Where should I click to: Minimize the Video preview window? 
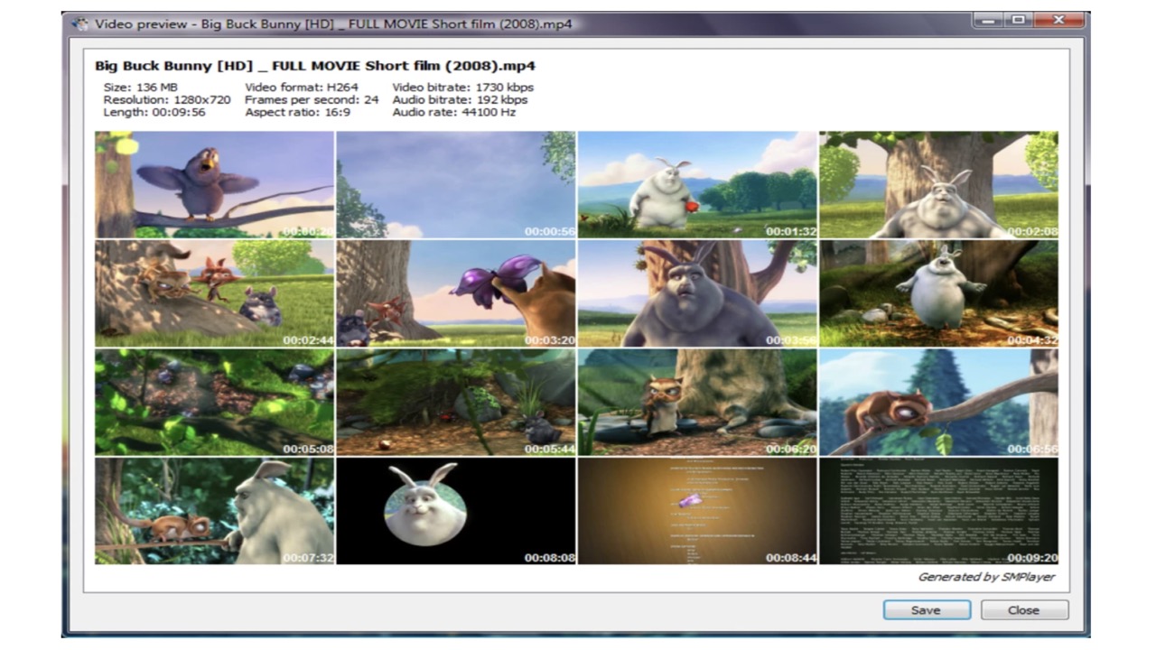[988, 20]
